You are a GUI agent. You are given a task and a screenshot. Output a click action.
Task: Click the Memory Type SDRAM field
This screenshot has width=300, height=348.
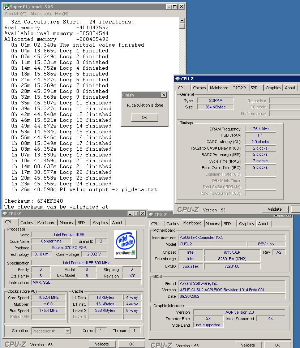pos(215,100)
